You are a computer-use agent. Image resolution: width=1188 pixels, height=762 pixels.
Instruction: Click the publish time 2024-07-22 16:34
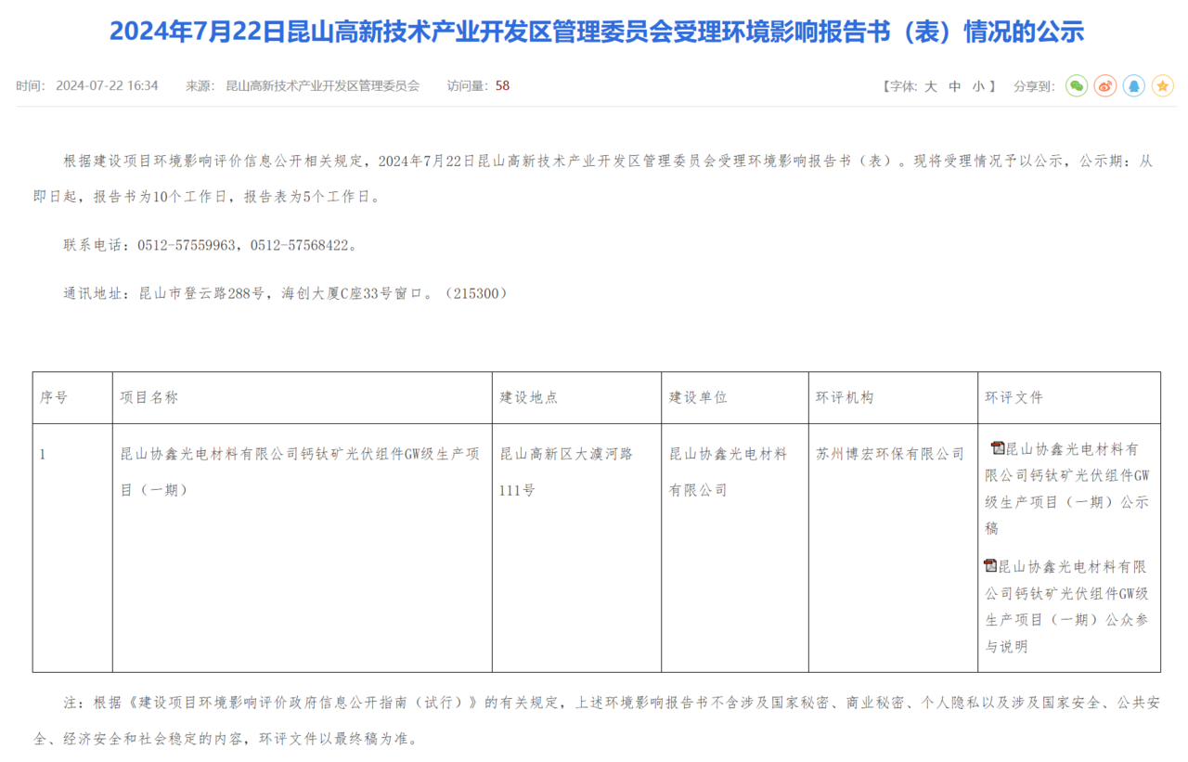[x=107, y=86]
